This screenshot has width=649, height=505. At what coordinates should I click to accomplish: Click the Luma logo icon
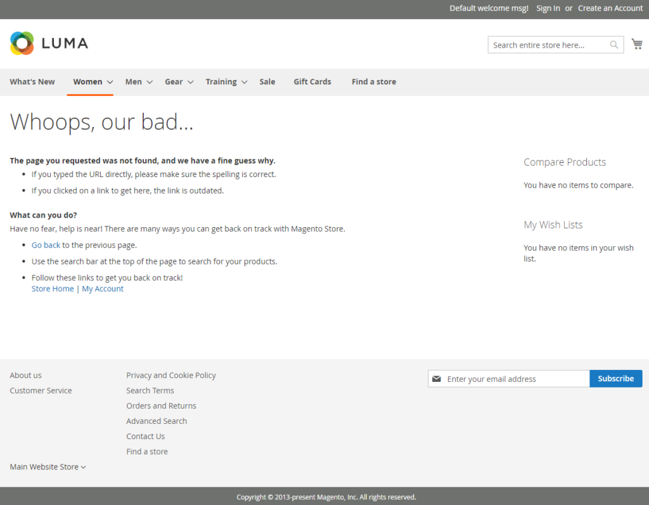pyautogui.click(x=22, y=44)
